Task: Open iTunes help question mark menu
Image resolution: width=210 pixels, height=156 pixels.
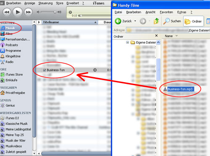Action: click(x=83, y=3)
